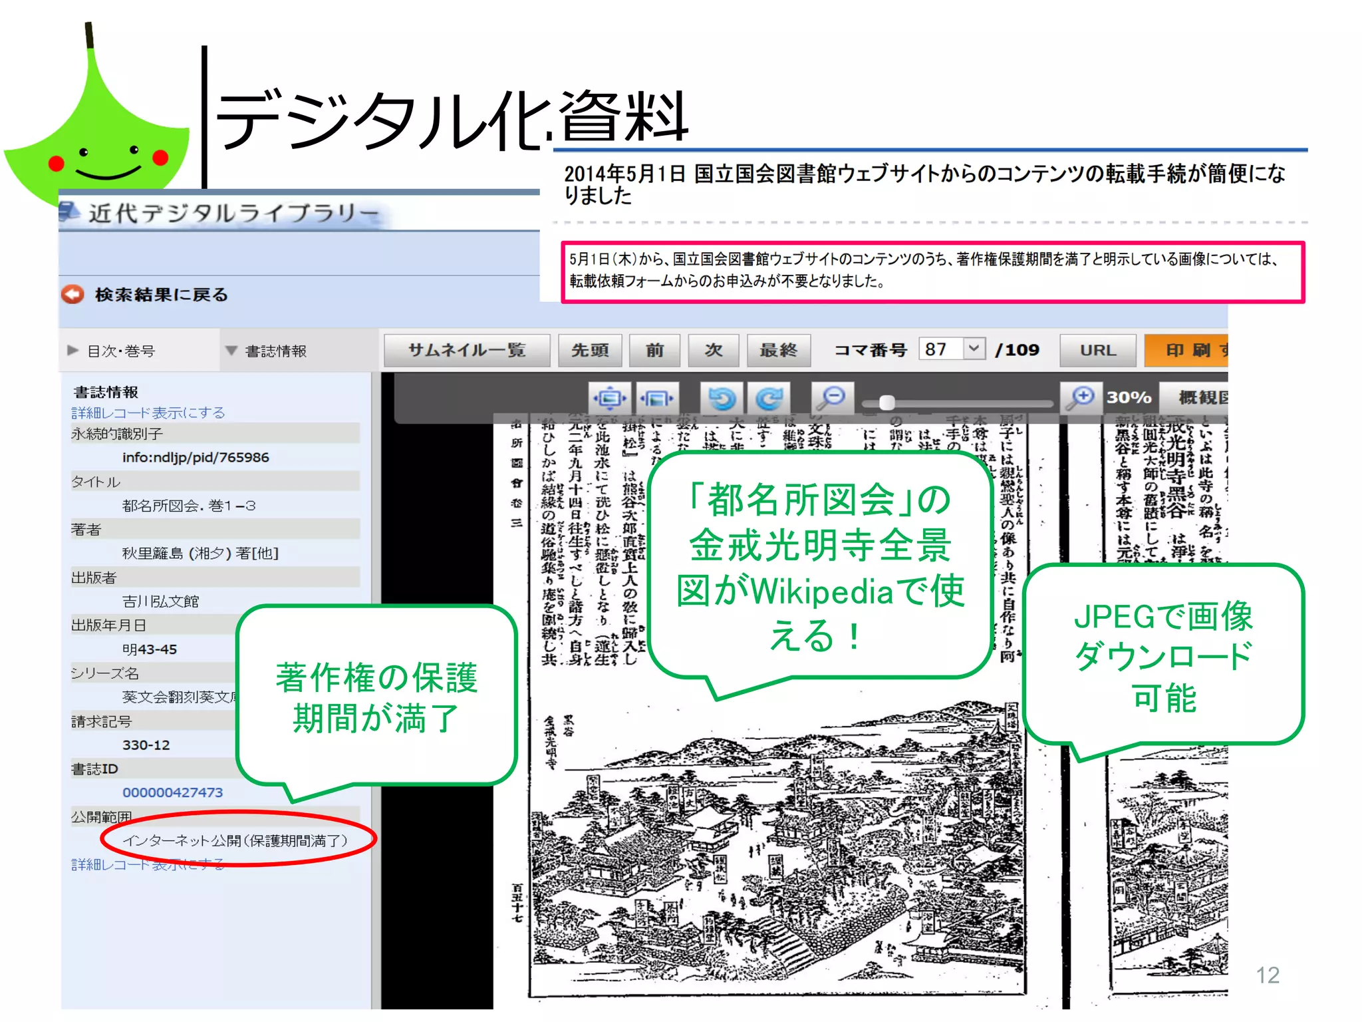This screenshot has width=1362, height=1022.
Task: Click the 近代デジタルライブラリー logo icon
Action: coord(69,212)
